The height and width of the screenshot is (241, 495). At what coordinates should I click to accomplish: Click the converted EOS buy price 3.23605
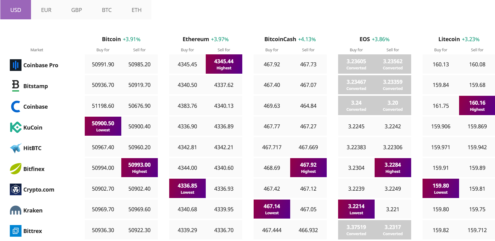click(x=356, y=64)
